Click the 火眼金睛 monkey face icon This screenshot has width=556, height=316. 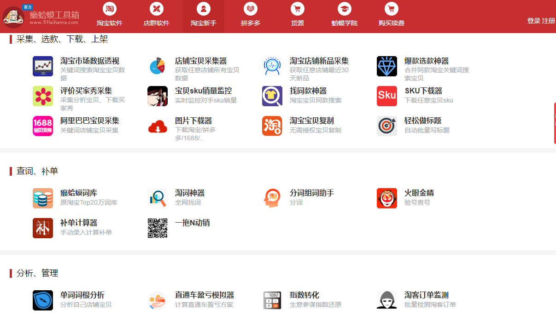[x=387, y=198]
